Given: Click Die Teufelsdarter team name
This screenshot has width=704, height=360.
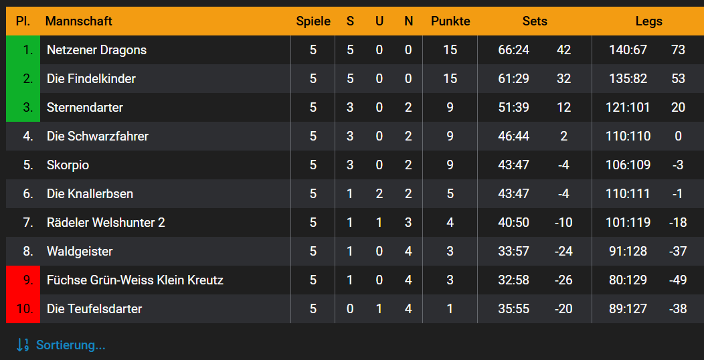Looking at the screenshot, I should click(x=94, y=308).
